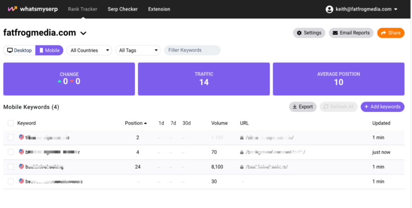Open the URL link in the position 24 row
412x208 pixels.
(267, 167)
